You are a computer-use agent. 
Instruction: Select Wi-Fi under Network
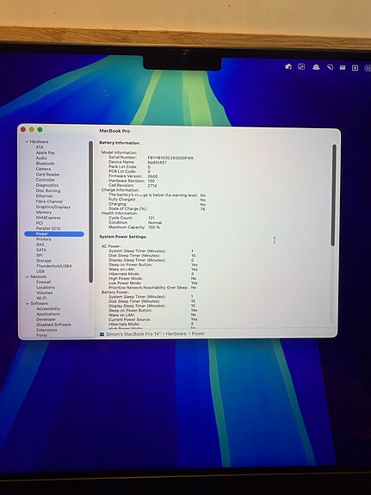(41, 299)
